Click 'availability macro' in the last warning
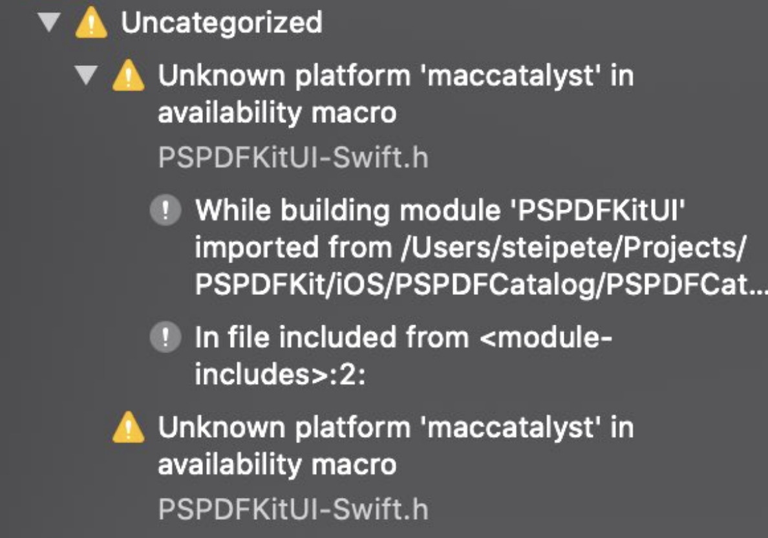 coord(277,464)
